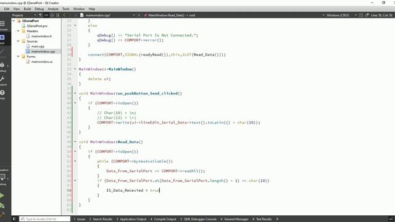Open the Debug mode in sidebar

pyautogui.click(x=2, y=66)
